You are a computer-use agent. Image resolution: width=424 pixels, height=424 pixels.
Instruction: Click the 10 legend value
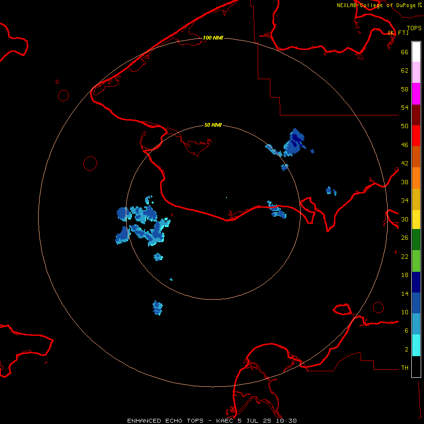tap(405, 312)
